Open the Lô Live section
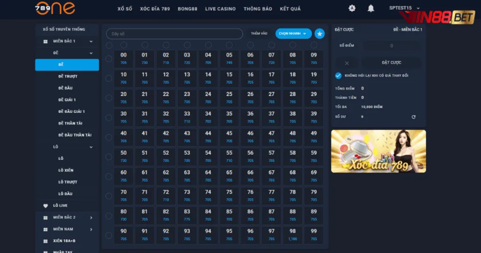The height and width of the screenshot is (253, 481). click(60, 206)
